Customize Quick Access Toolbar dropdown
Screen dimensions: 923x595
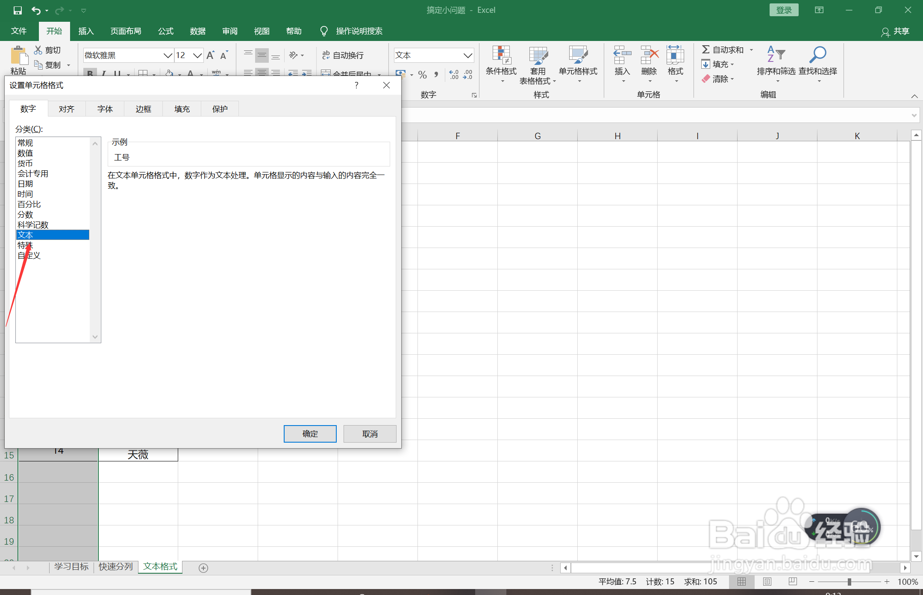coord(84,11)
